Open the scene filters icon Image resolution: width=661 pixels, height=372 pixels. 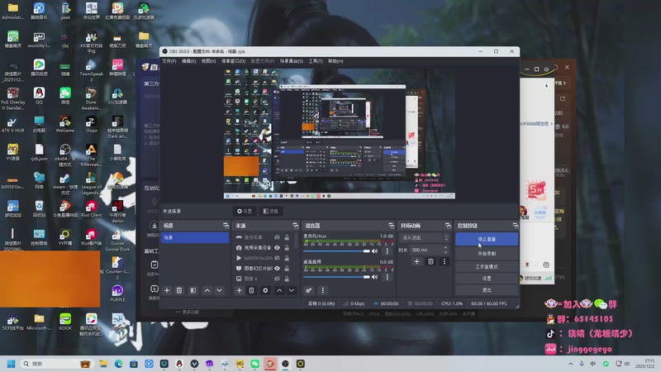193,290
